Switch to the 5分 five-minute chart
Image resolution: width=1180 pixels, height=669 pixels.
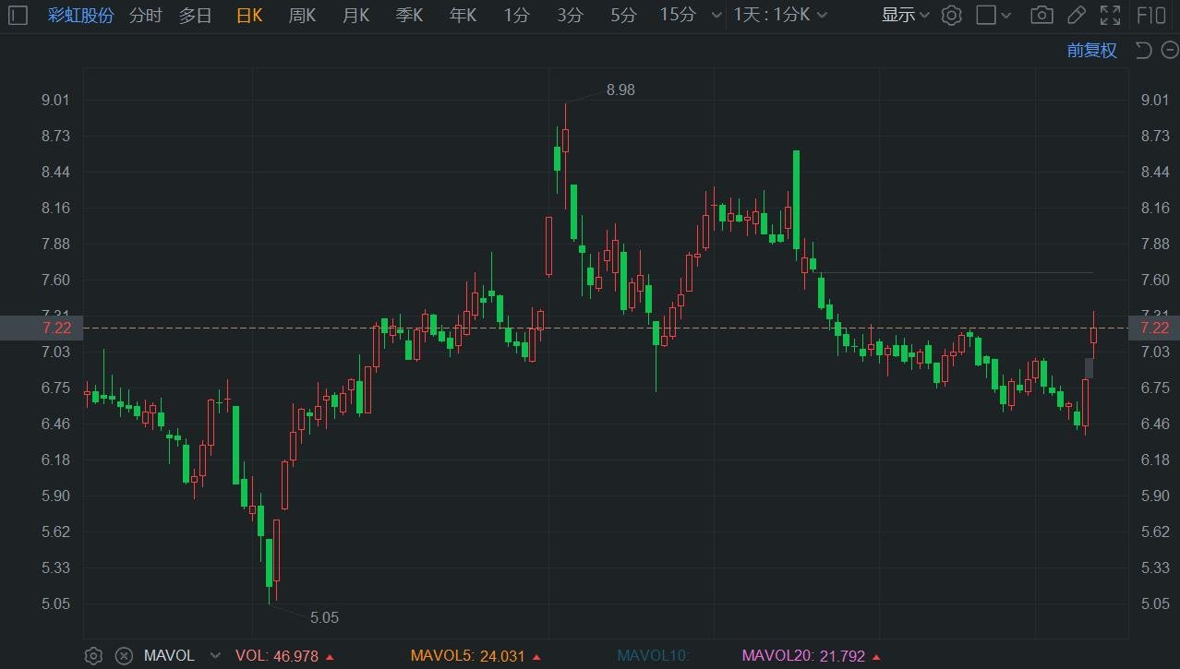[624, 15]
